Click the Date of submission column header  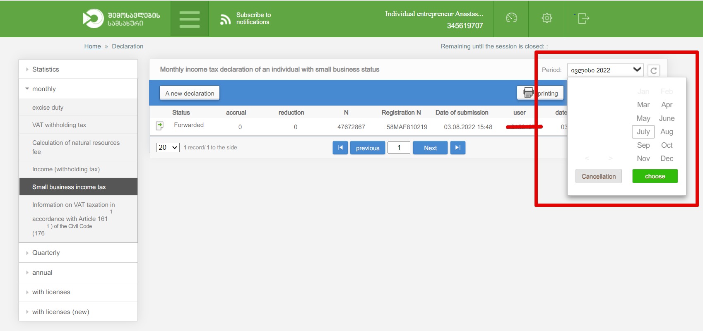click(x=462, y=113)
